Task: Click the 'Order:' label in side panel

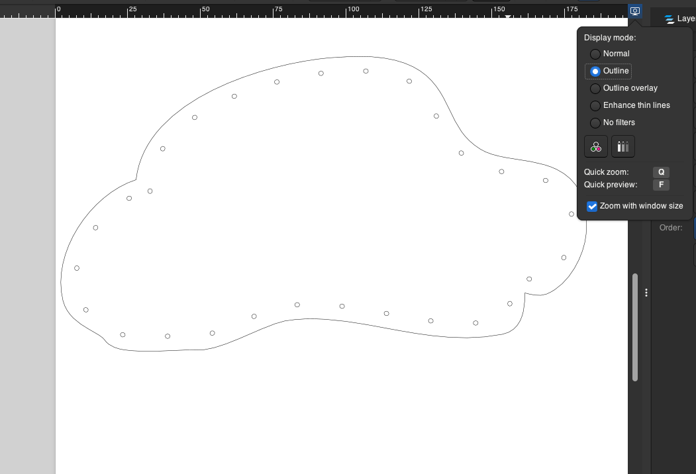Action: [x=671, y=228]
